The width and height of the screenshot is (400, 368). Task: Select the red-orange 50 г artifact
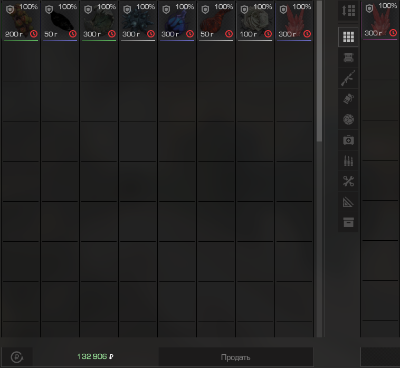pyautogui.click(x=216, y=21)
